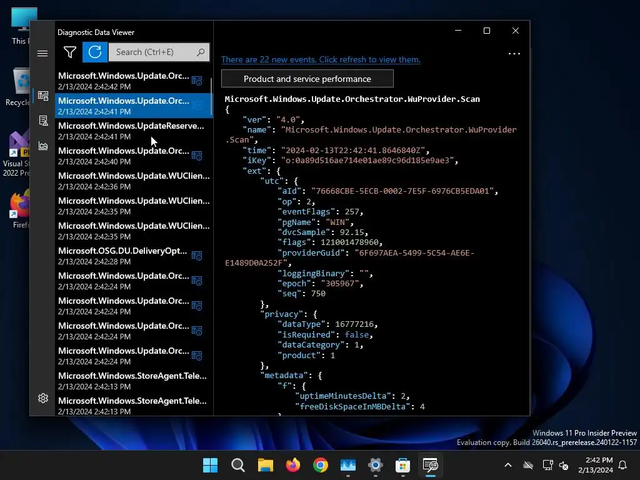The width and height of the screenshot is (640, 480).
Task: Open the three-dots more options menu
Action: tap(514, 54)
